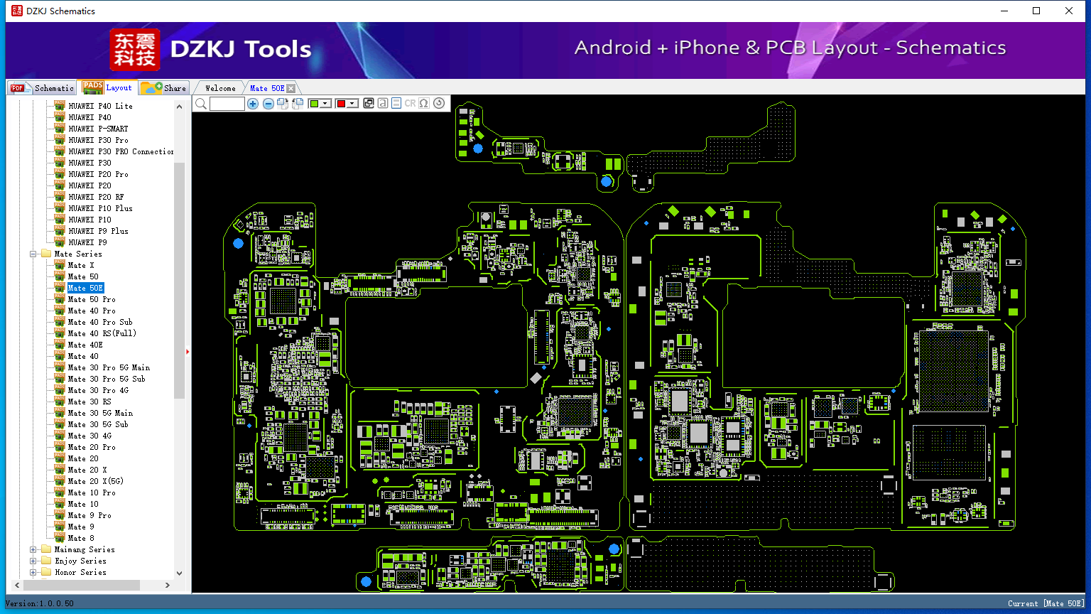Select HUAWEI P10 Plus in tree

[100, 208]
